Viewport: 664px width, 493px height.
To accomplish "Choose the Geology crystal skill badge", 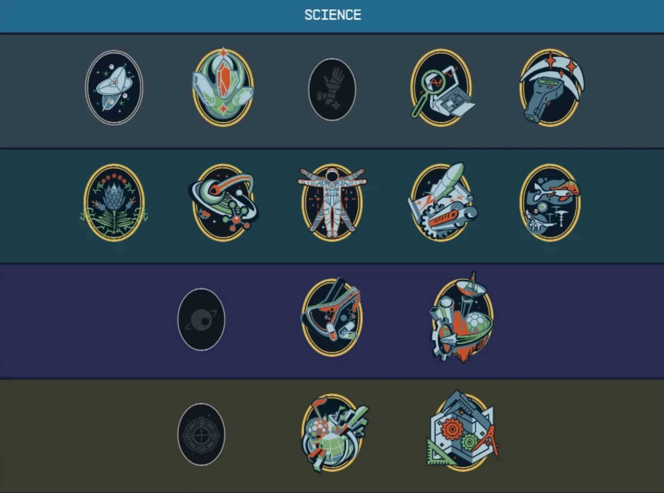I will pyautogui.click(x=223, y=87).
